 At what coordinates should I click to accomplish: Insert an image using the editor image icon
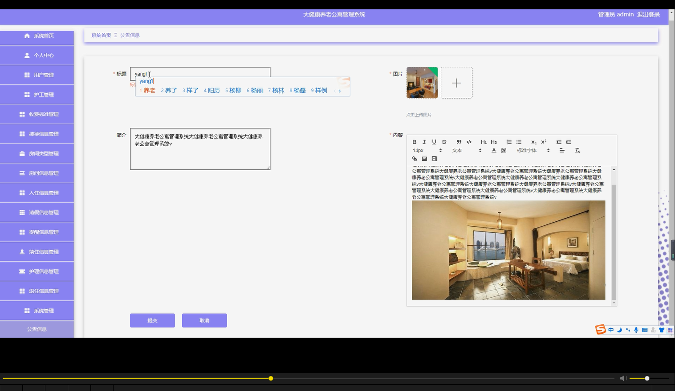click(424, 159)
